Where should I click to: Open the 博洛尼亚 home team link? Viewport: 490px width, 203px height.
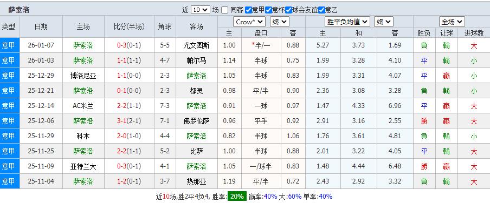pos(83,76)
